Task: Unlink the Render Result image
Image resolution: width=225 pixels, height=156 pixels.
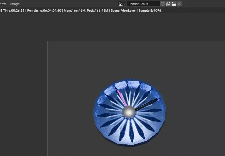Action: click(179, 4)
